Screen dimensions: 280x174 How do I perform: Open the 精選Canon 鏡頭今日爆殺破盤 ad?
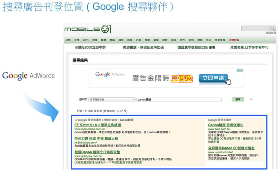pyautogui.click(x=97, y=152)
